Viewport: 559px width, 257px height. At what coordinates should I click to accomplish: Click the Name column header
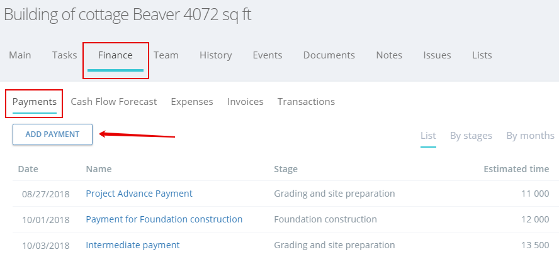click(x=99, y=169)
